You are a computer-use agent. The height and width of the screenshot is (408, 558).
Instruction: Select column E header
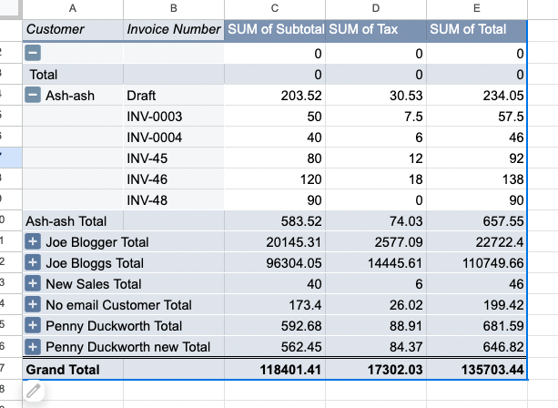click(x=476, y=8)
